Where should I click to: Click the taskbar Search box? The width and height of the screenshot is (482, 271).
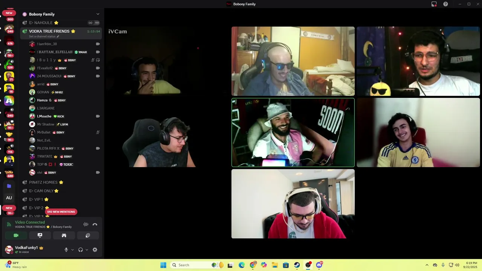coord(197,265)
